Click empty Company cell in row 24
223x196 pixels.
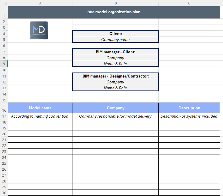[116, 157]
